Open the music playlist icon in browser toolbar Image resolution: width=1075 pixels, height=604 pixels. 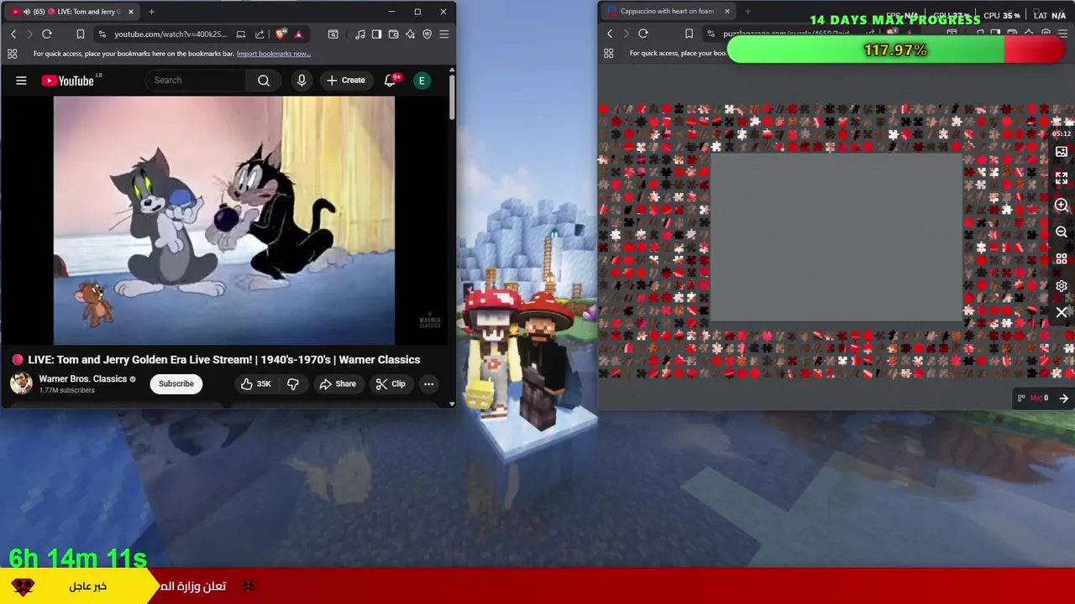[360, 34]
